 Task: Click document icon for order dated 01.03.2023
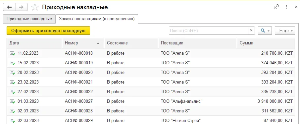13,101
